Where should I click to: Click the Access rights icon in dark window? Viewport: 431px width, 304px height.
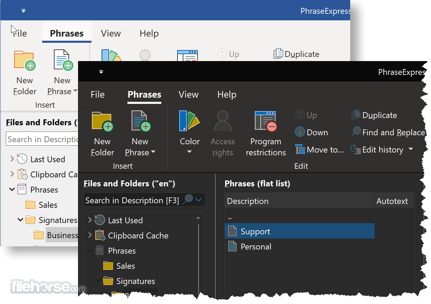(222, 121)
